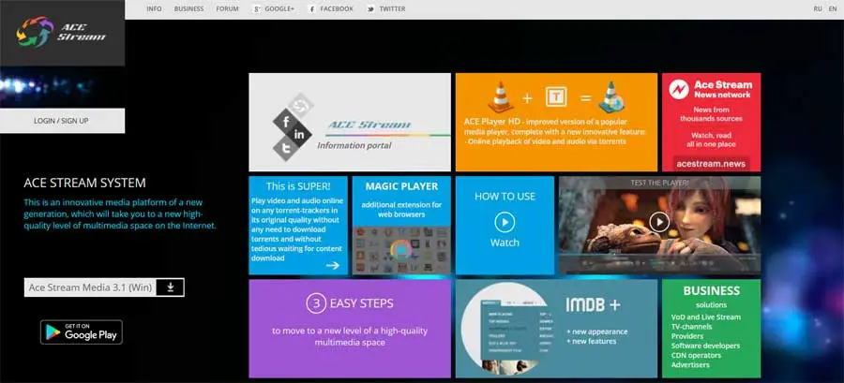Open the FORUM menu item
The width and height of the screenshot is (844, 383).
click(x=227, y=9)
